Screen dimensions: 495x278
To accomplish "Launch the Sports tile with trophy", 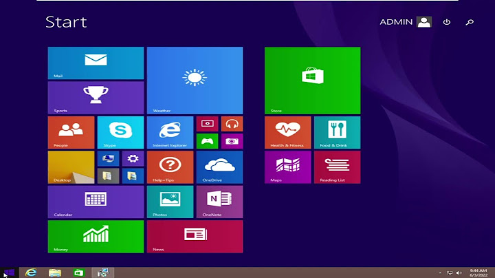I will coord(96,98).
